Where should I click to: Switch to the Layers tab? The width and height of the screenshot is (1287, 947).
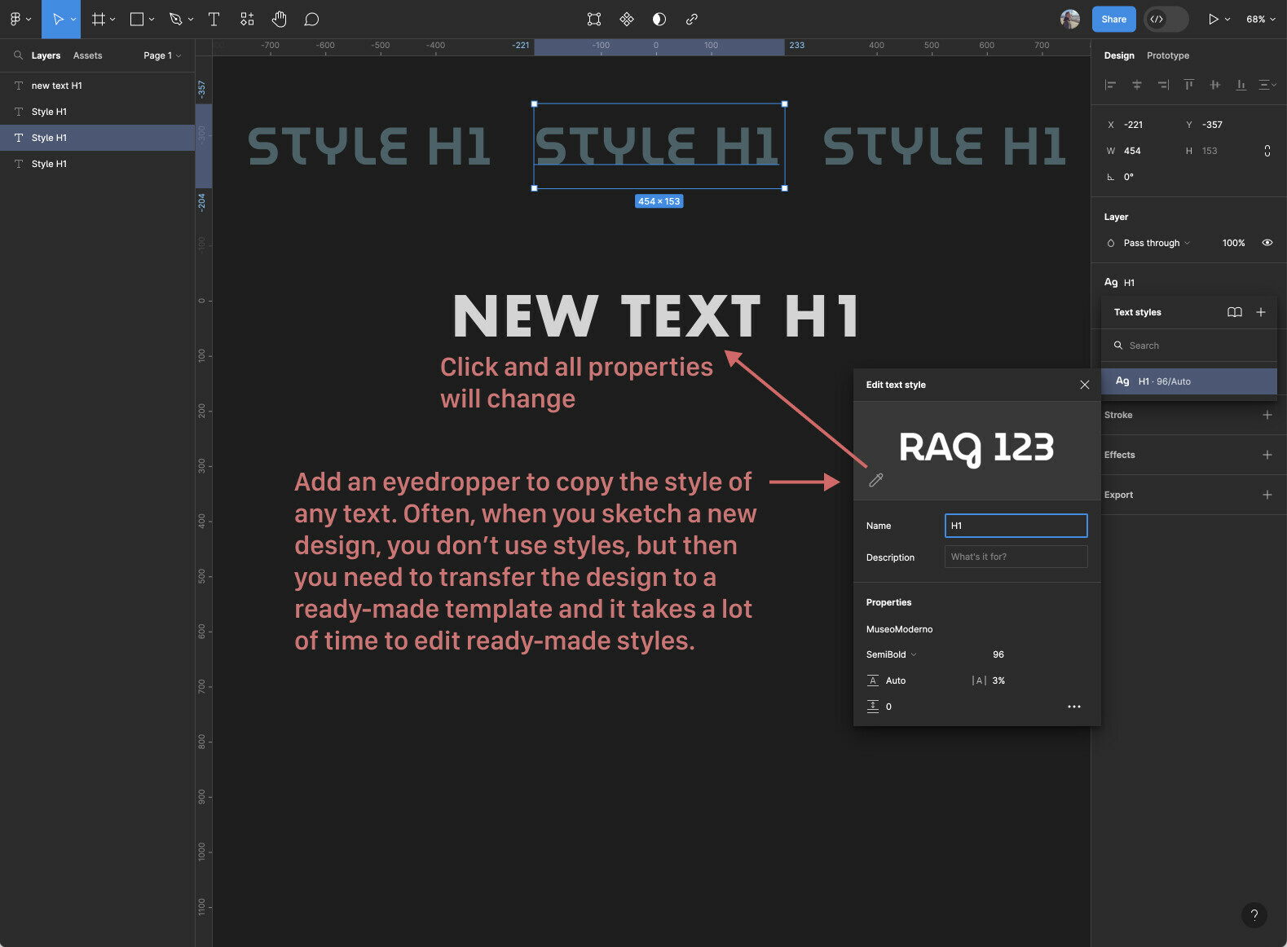tap(46, 55)
